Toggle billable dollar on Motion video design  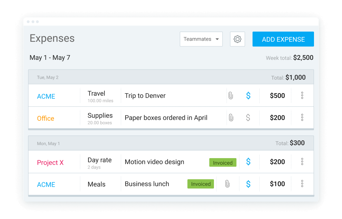tap(248, 162)
